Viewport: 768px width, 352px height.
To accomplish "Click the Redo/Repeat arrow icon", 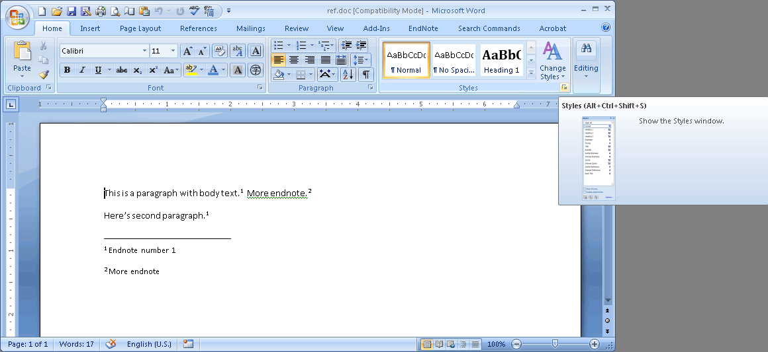I will pyautogui.click(x=180, y=11).
